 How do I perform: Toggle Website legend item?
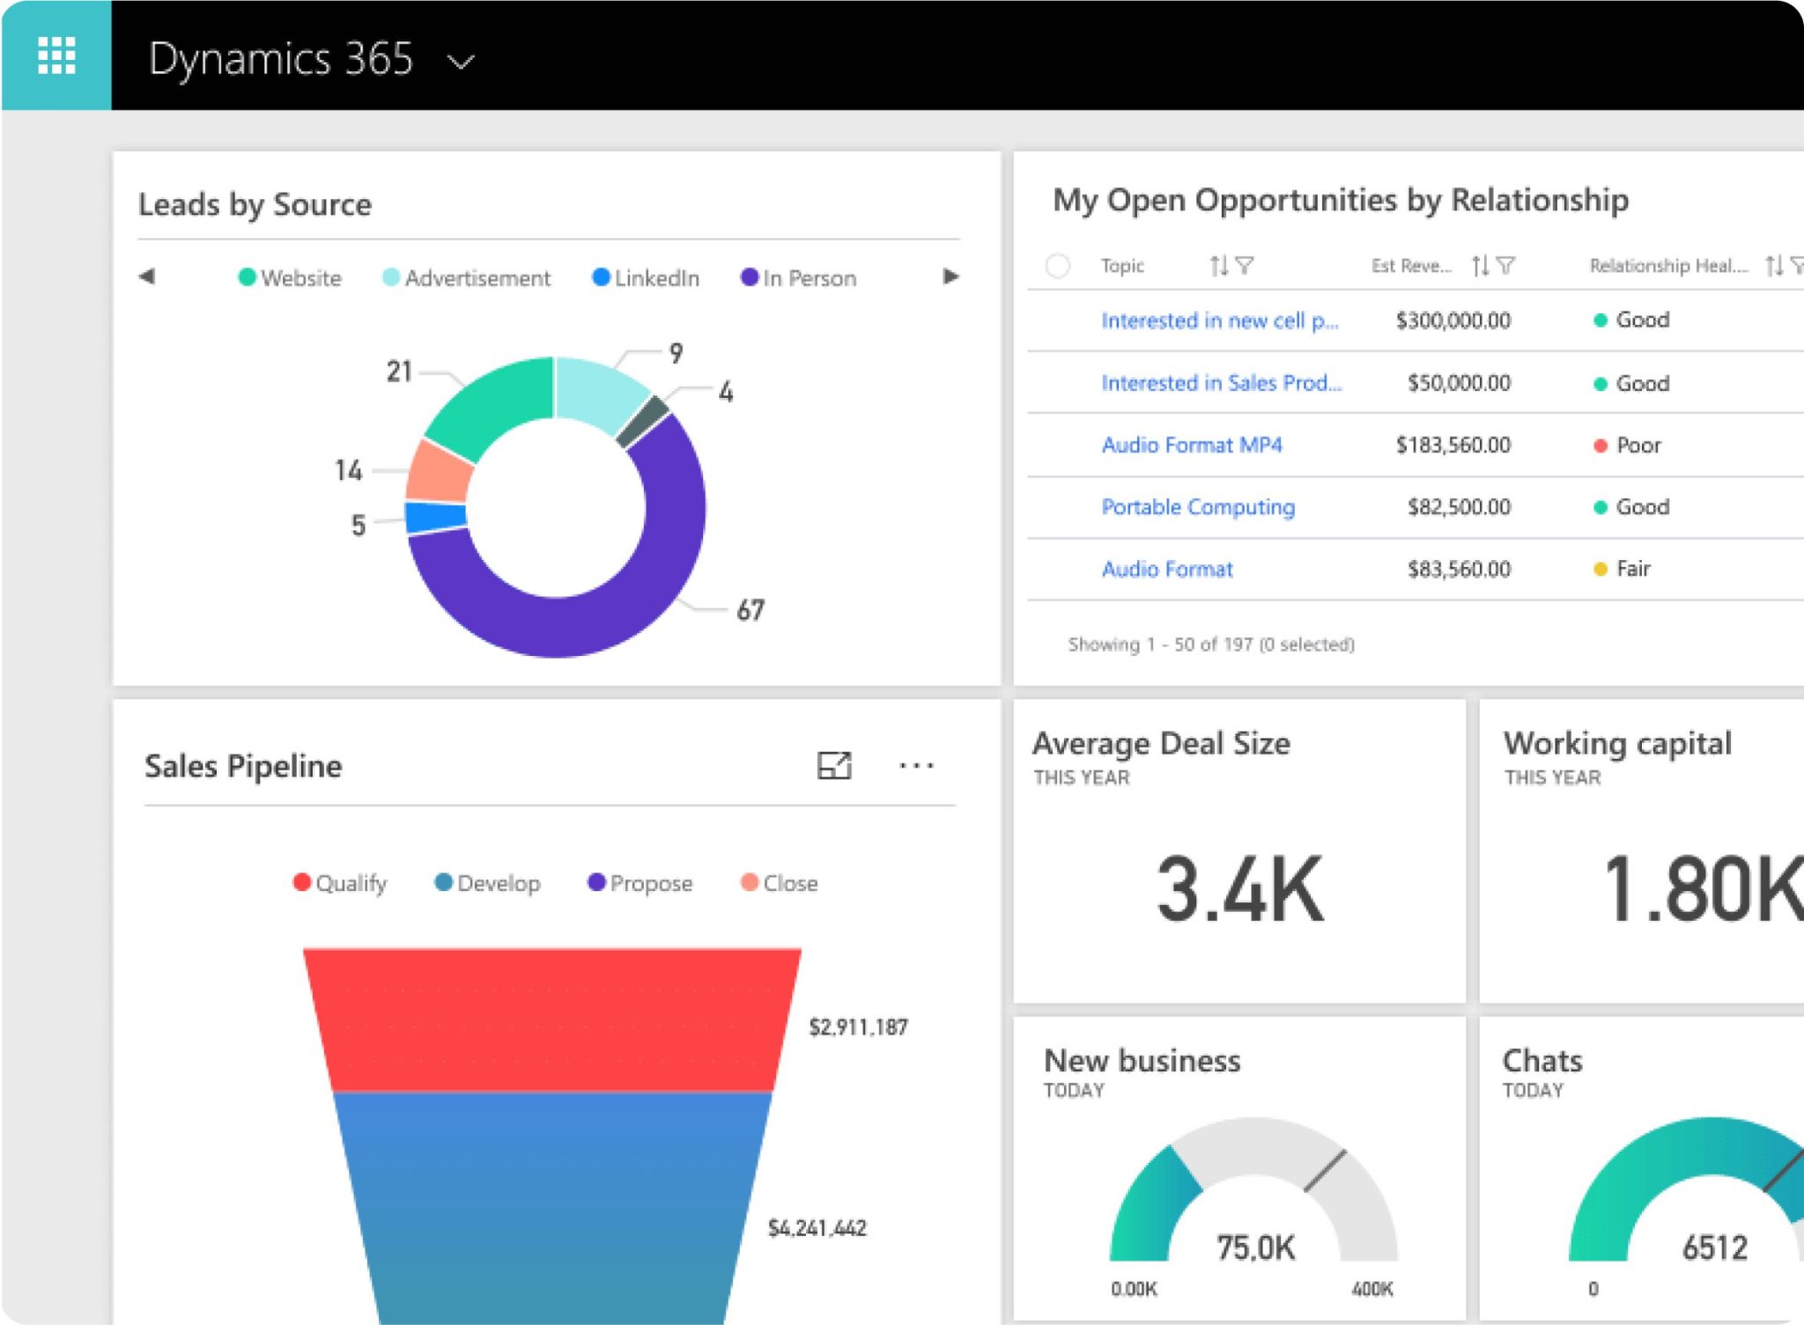(290, 277)
